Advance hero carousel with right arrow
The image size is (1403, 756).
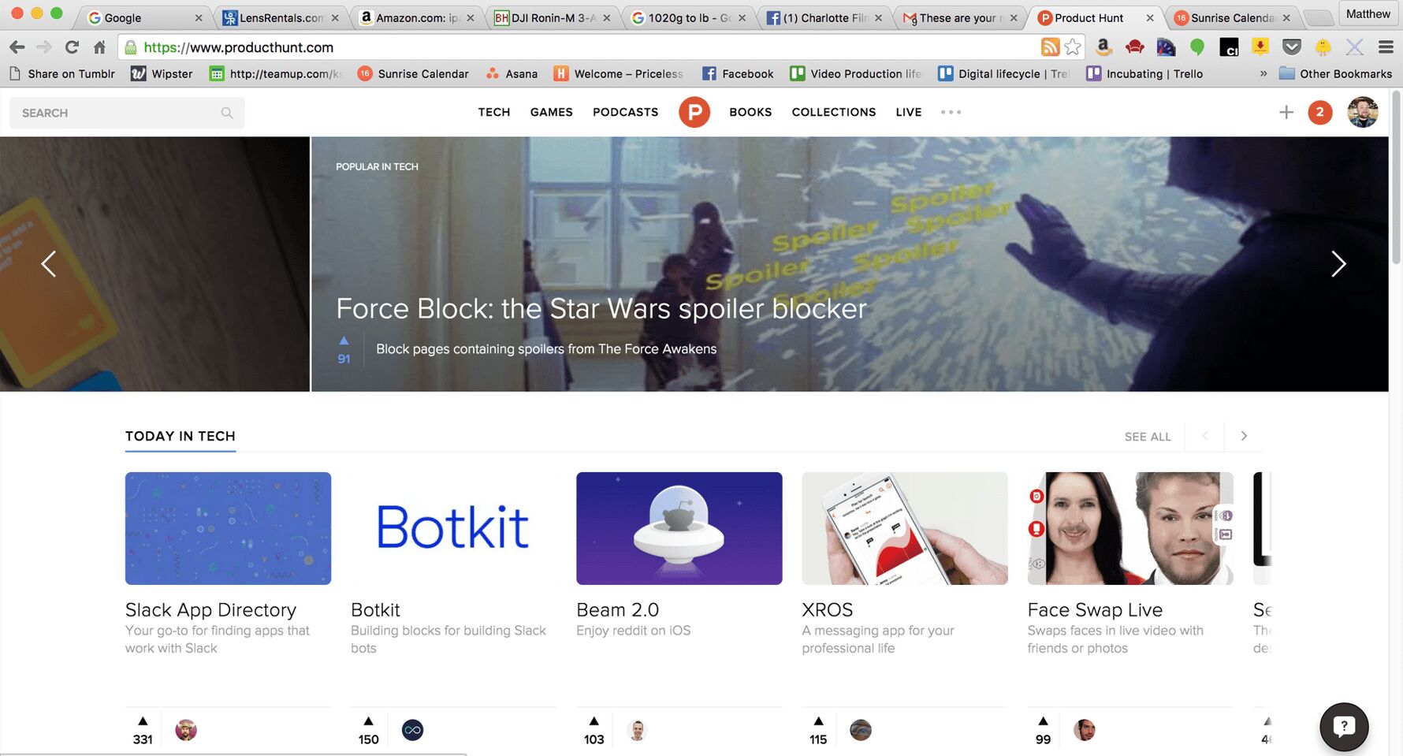pos(1338,263)
